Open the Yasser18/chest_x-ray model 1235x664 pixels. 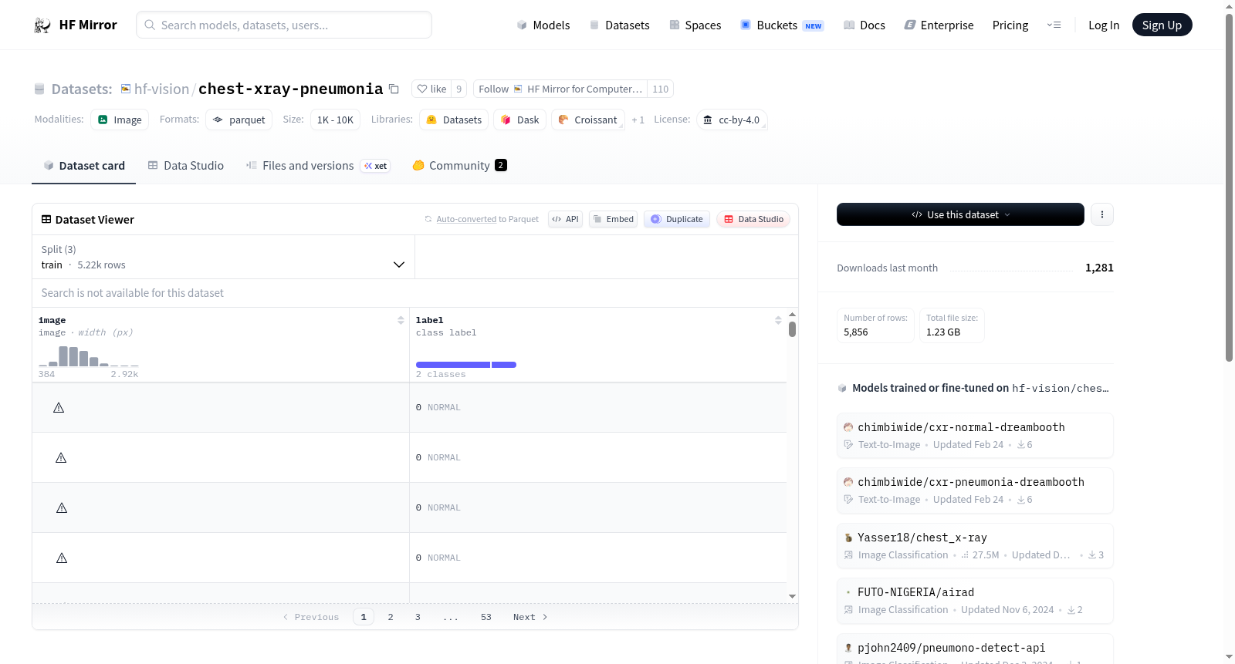(x=975, y=546)
